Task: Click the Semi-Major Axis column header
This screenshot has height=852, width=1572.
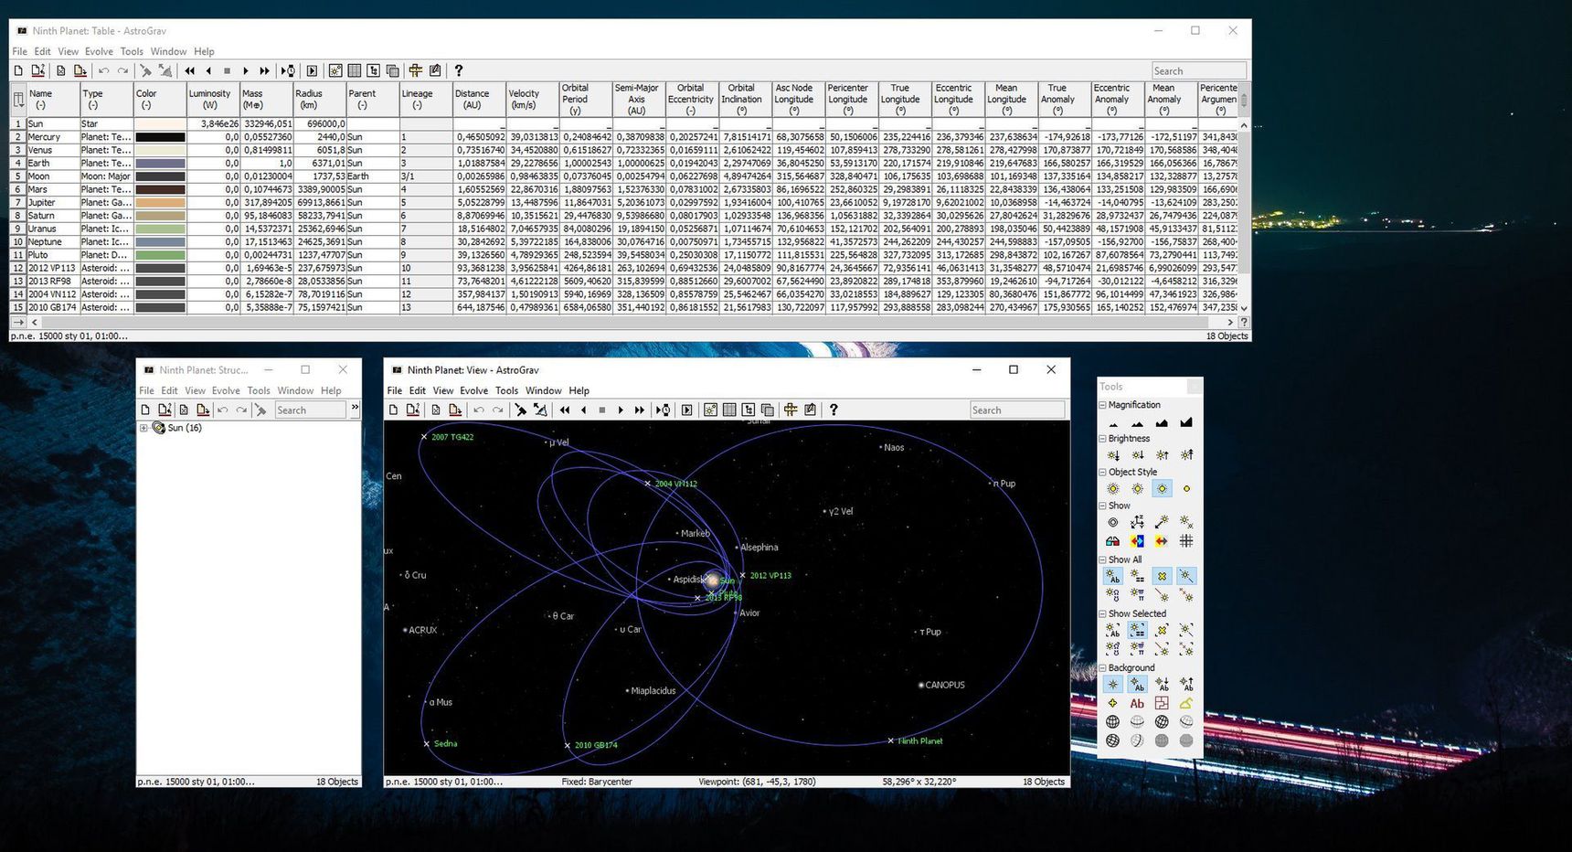Action: [x=638, y=100]
